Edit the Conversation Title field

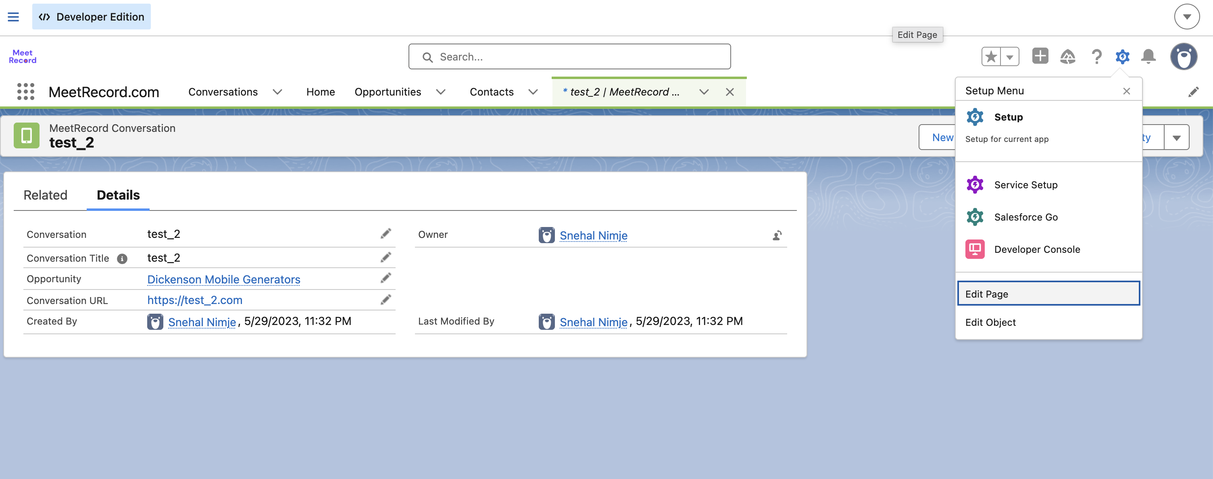pyautogui.click(x=386, y=257)
